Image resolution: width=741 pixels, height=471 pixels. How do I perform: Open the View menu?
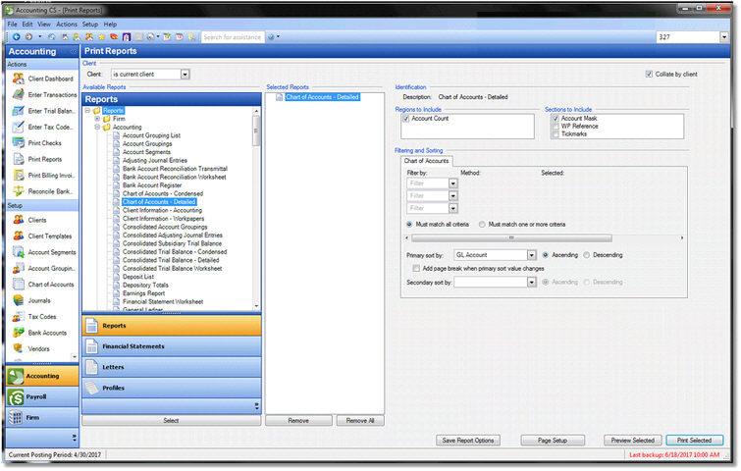pyautogui.click(x=44, y=25)
